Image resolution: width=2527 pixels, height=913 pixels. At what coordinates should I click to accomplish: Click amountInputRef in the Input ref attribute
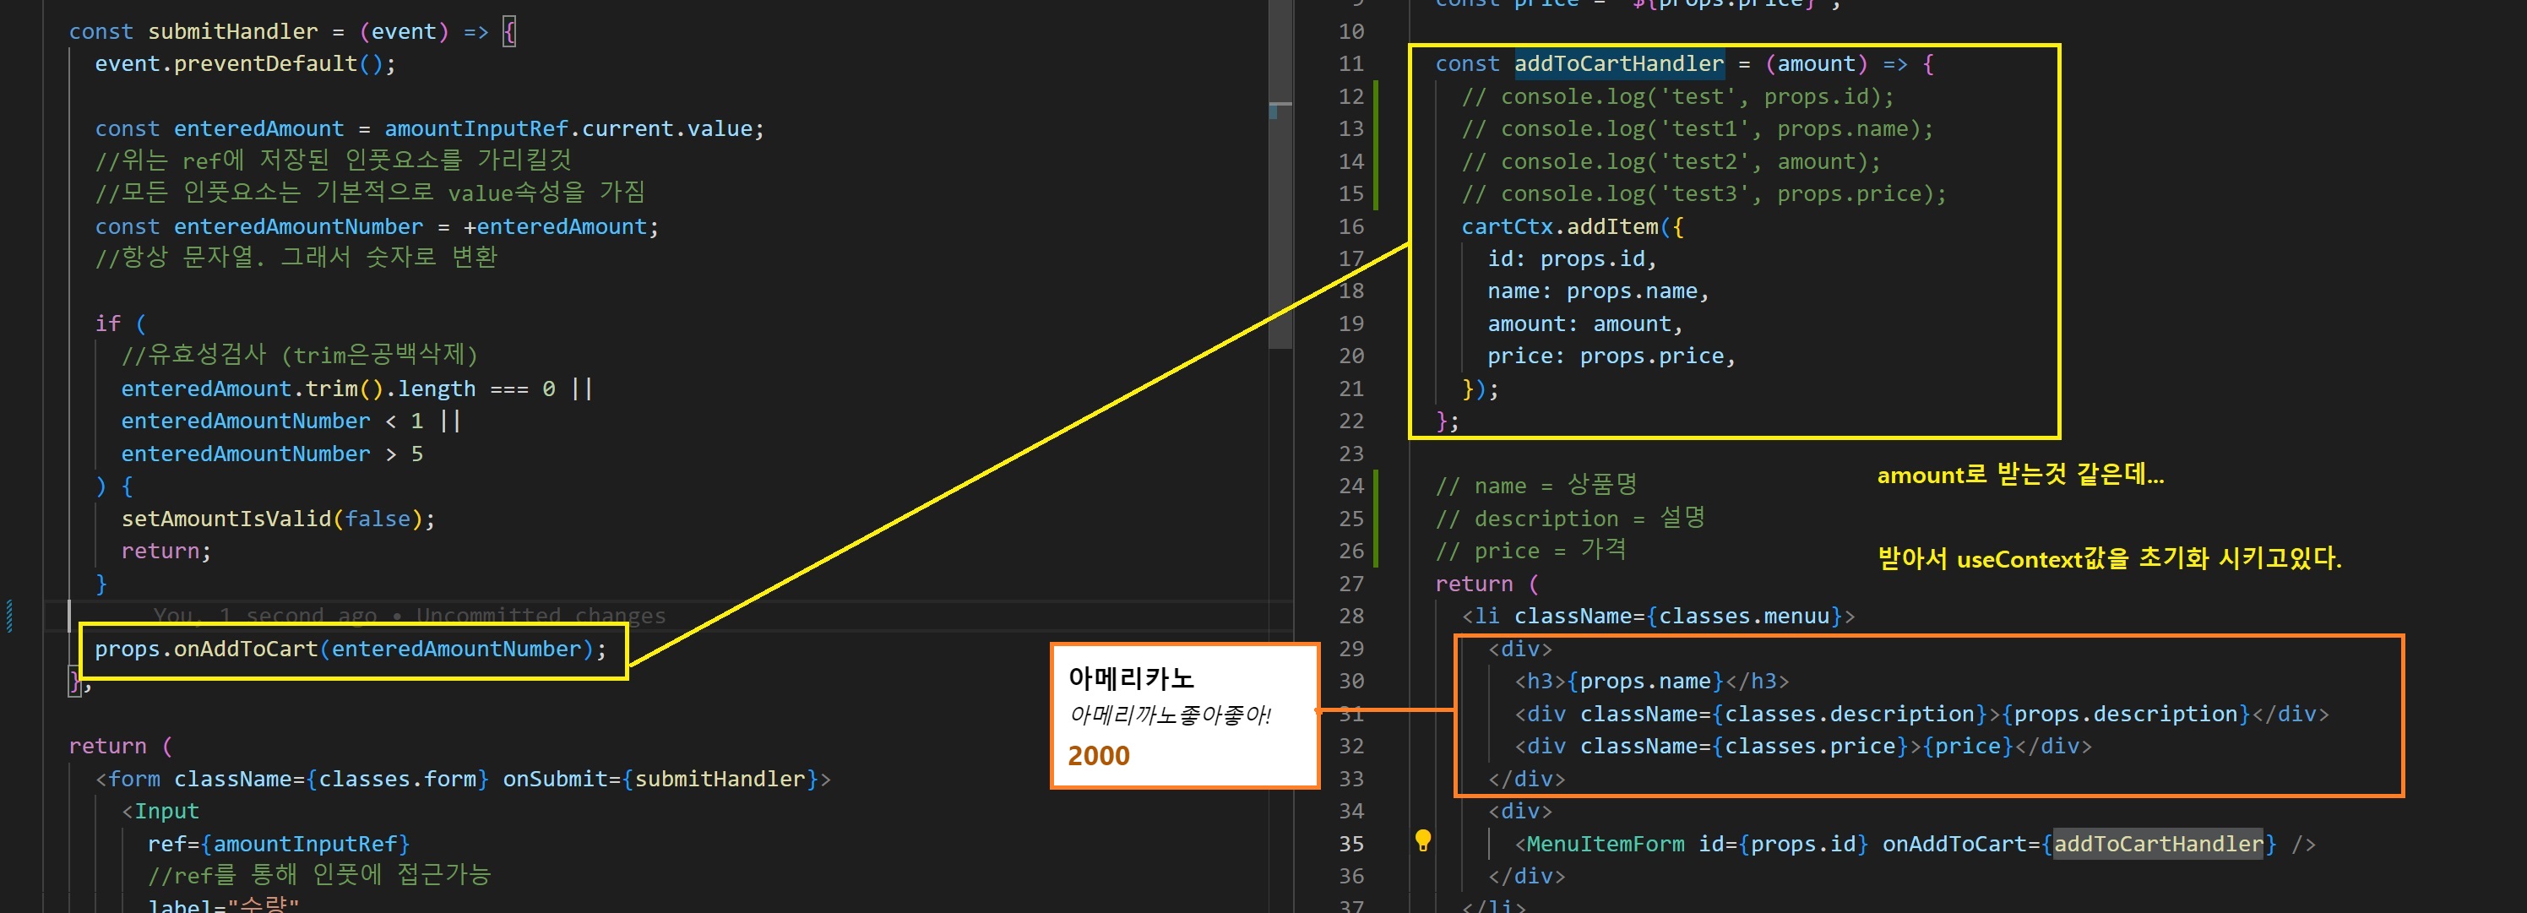click(304, 844)
